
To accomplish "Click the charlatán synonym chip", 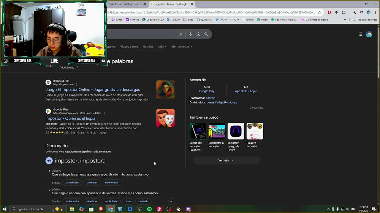I will (143, 201).
